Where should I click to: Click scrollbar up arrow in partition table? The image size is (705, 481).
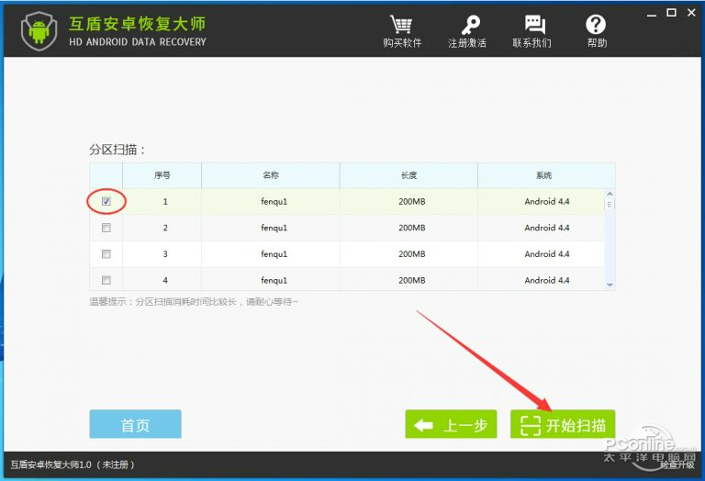coord(610,194)
